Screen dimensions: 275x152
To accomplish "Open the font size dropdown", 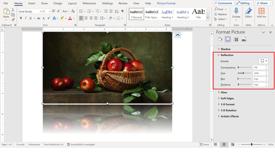I will pos(49,11).
